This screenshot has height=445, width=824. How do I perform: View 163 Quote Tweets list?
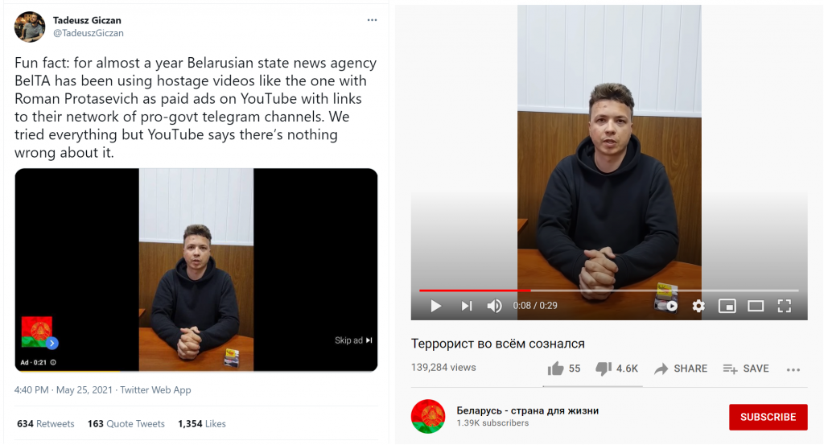pos(126,424)
